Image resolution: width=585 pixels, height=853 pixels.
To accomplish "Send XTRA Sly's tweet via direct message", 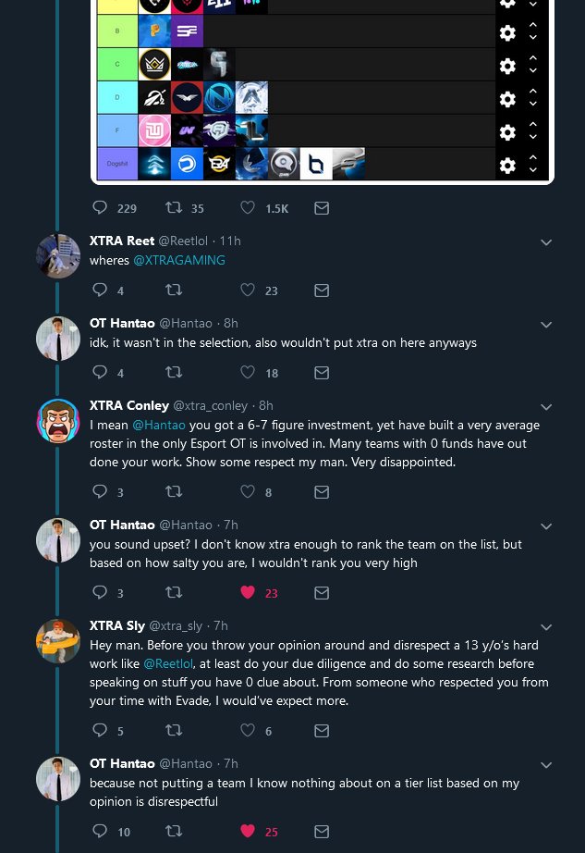I will tap(322, 731).
